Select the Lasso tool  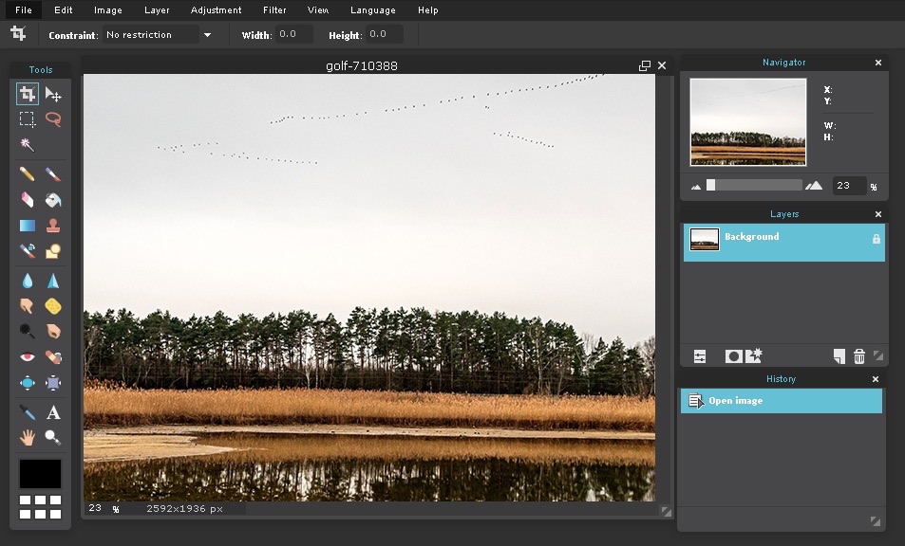pyautogui.click(x=53, y=119)
